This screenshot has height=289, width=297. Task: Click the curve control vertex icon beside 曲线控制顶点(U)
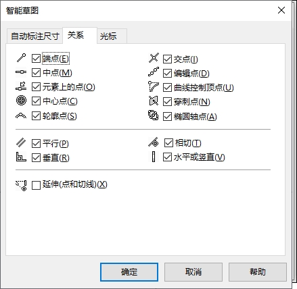(x=154, y=86)
